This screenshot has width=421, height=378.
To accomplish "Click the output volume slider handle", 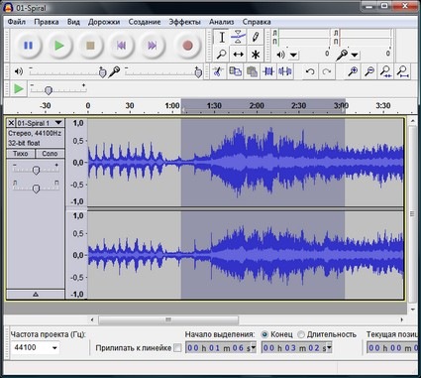I will (x=102, y=72).
